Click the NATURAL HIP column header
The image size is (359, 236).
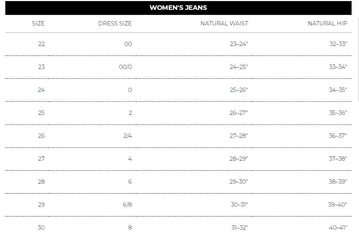(327, 24)
